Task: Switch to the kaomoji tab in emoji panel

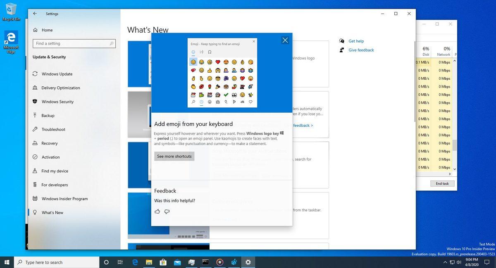Action: 201,52
